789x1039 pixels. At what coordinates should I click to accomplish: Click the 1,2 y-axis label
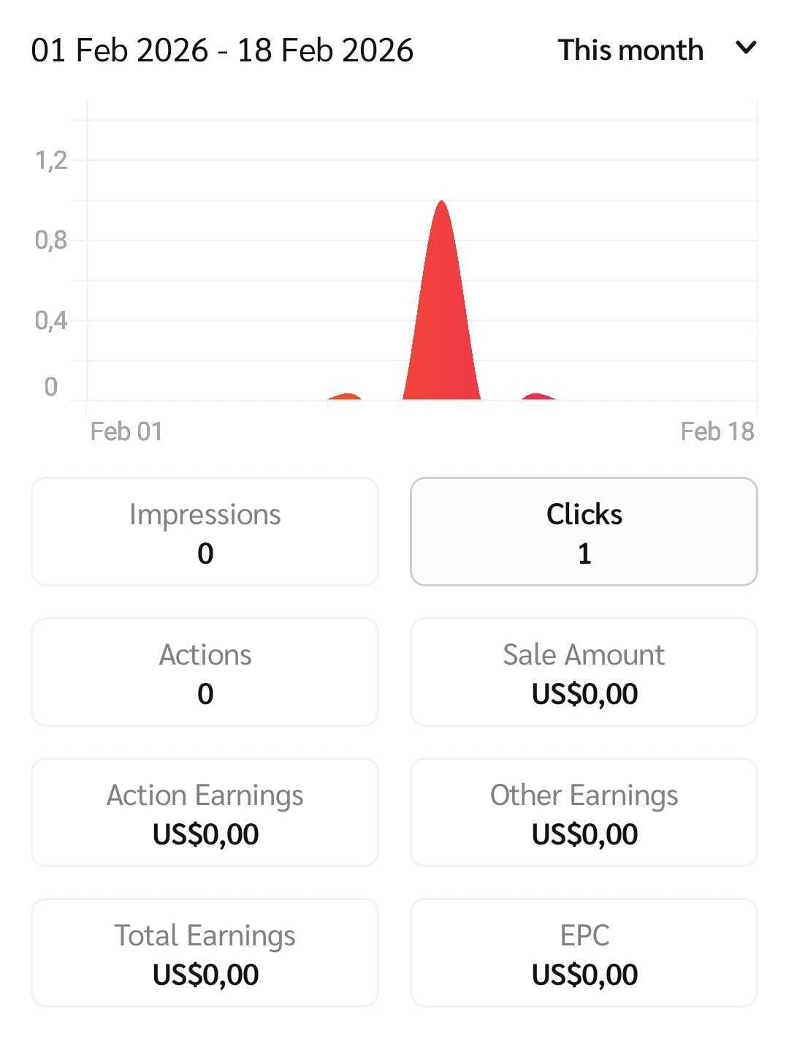[x=51, y=160]
